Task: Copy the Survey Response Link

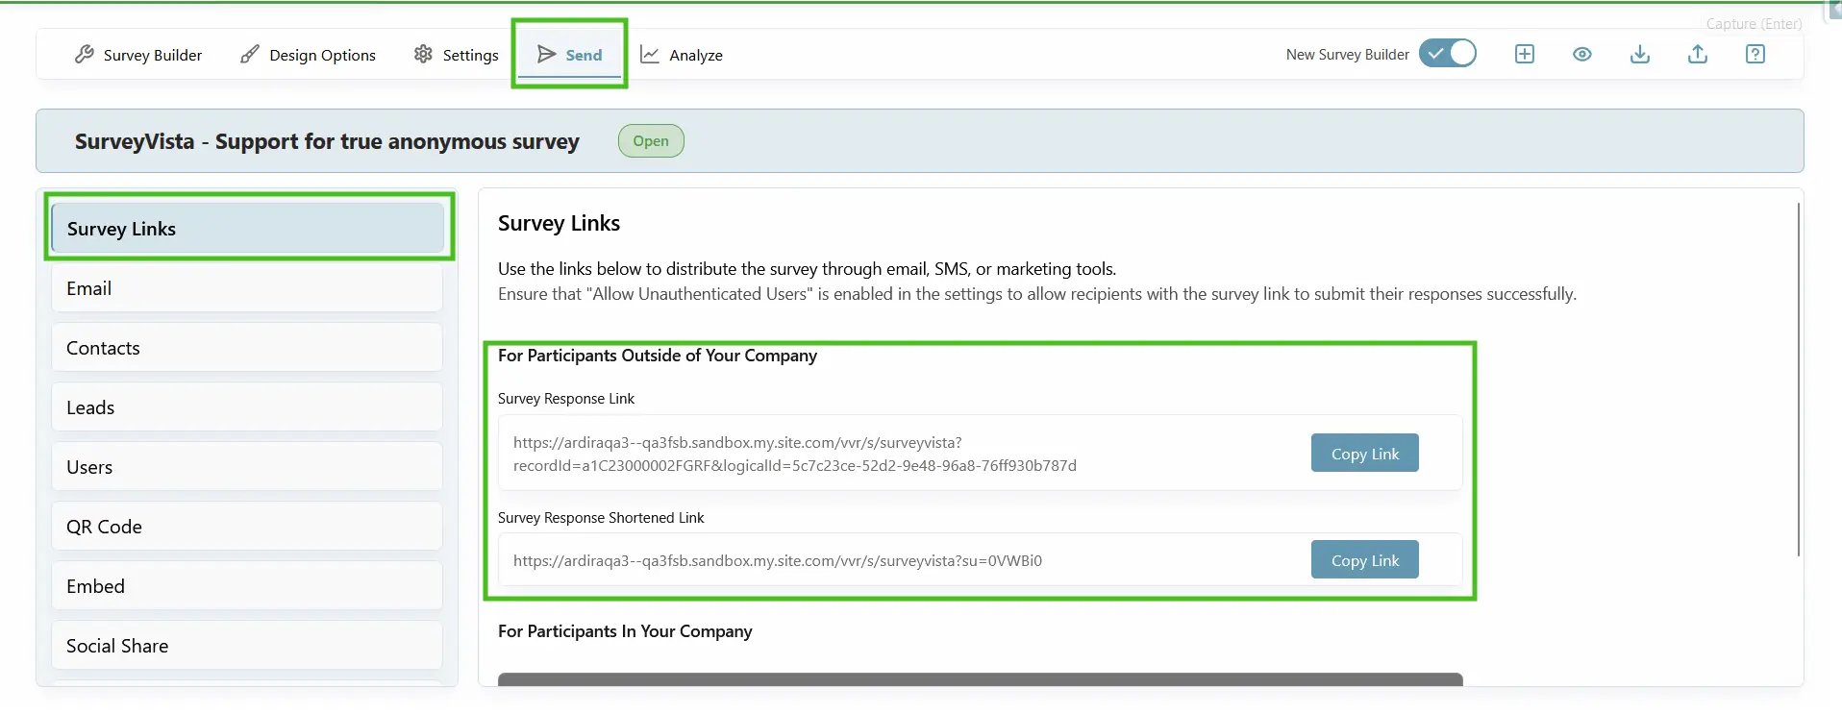Action: coord(1365,454)
